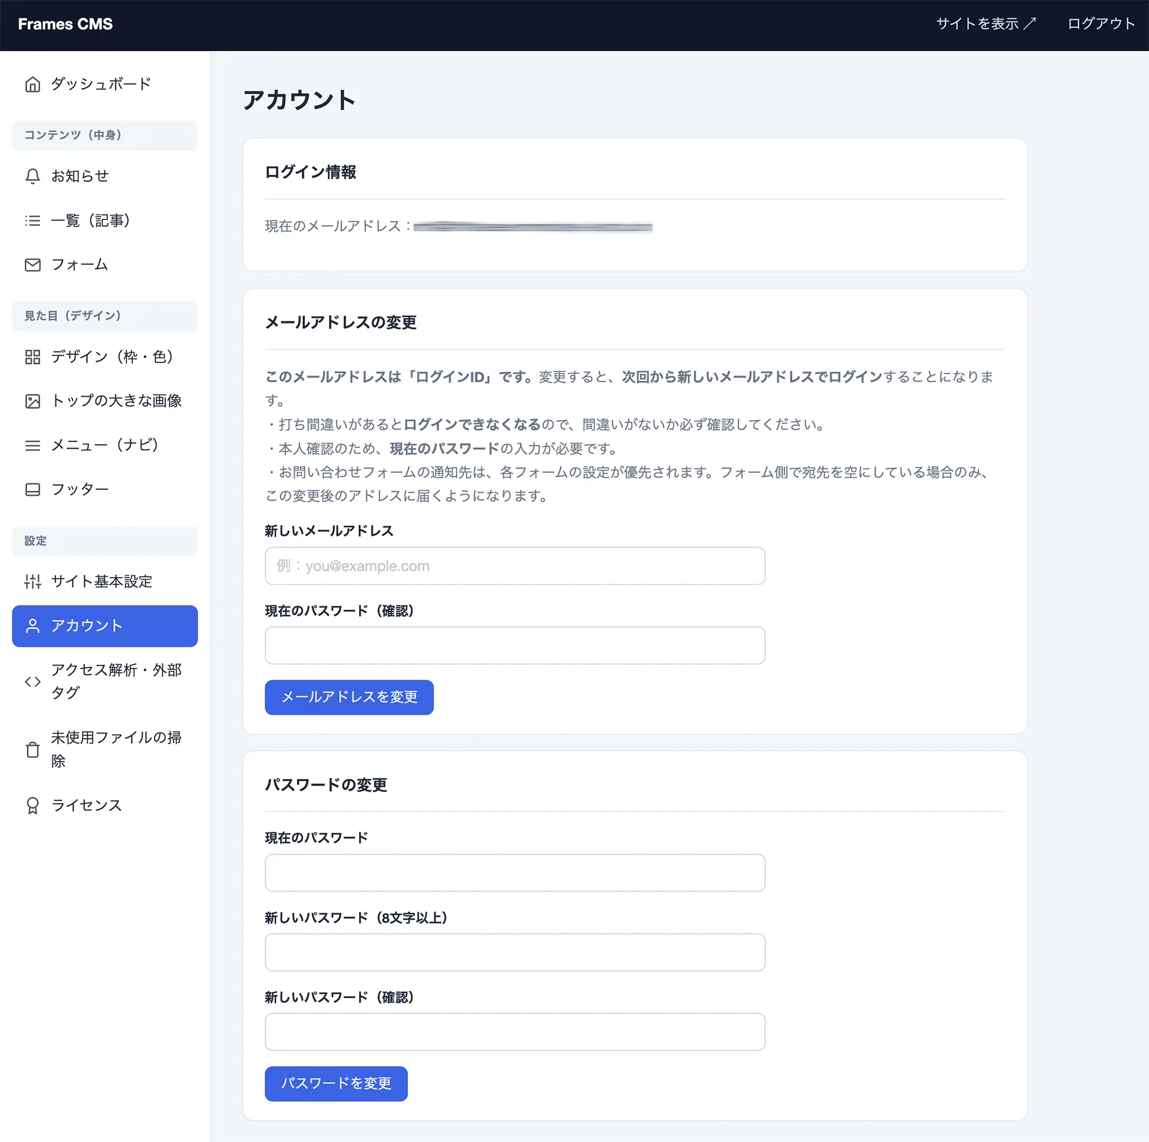
Task: Focus 現在のパスワード（確認） field
Action: click(515, 645)
